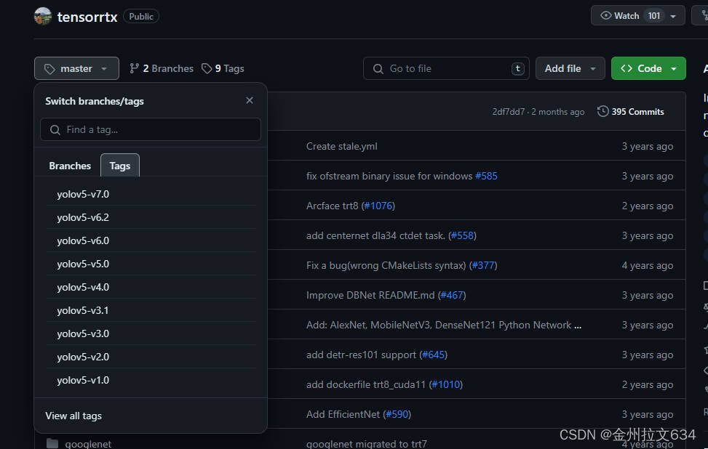Viewport: 708px width, 449px height.
Task: Close the Switch branches/tags popup
Action: coord(250,100)
